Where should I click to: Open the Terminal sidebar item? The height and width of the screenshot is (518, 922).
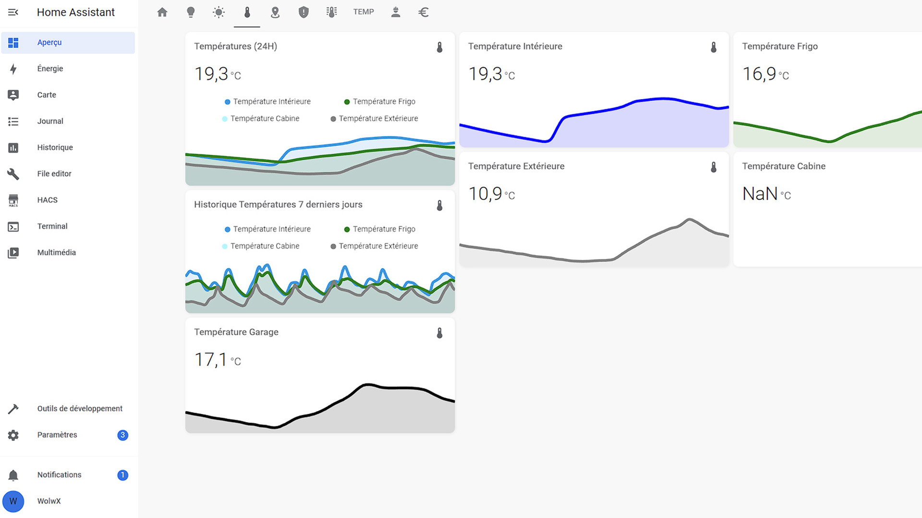click(52, 226)
